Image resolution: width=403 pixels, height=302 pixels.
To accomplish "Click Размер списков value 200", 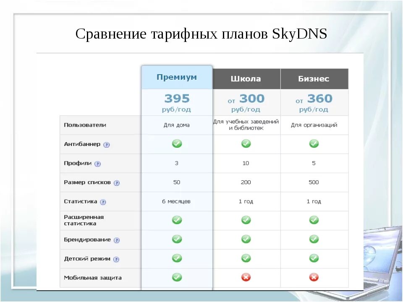I will (x=246, y=182).
